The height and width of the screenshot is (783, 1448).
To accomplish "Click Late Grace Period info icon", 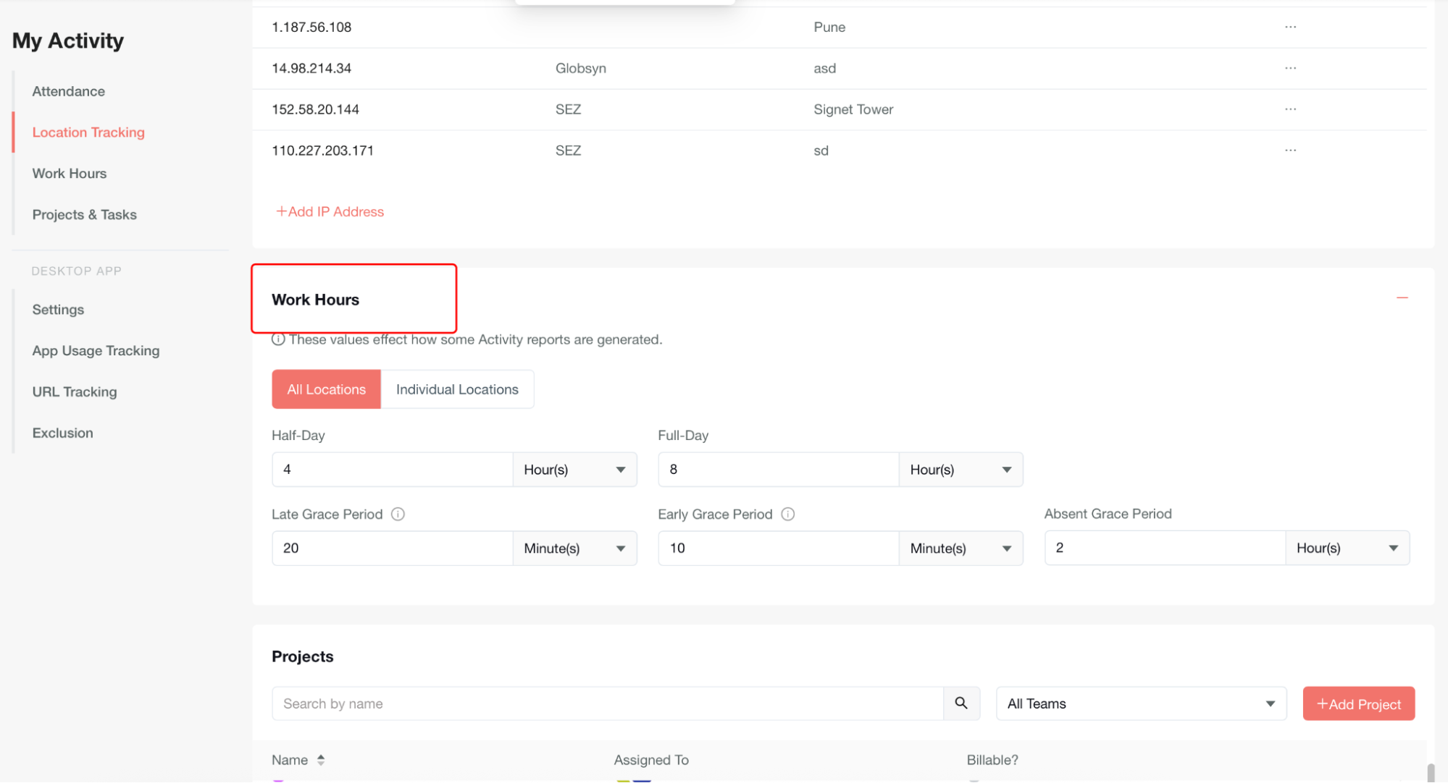I will (398, 514).
